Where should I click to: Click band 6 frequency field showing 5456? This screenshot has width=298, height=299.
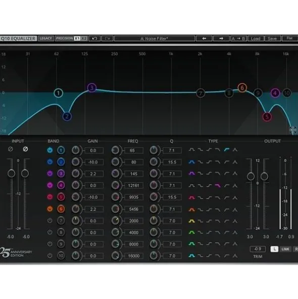coord(134,209)
